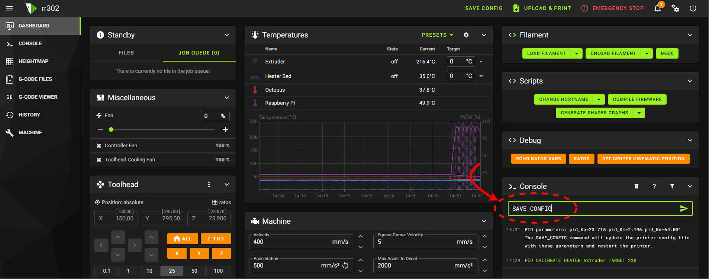Screen dimensions: 709x279
Task: Increase fan speed with plus icon
Action: [225, 129]
